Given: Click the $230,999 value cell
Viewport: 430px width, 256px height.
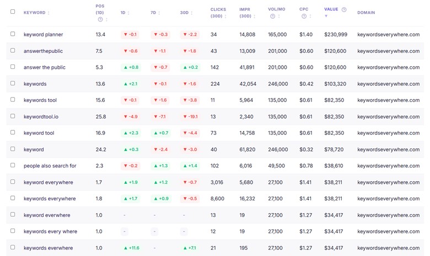Looking at the screenshot, I should coord(336,35).
